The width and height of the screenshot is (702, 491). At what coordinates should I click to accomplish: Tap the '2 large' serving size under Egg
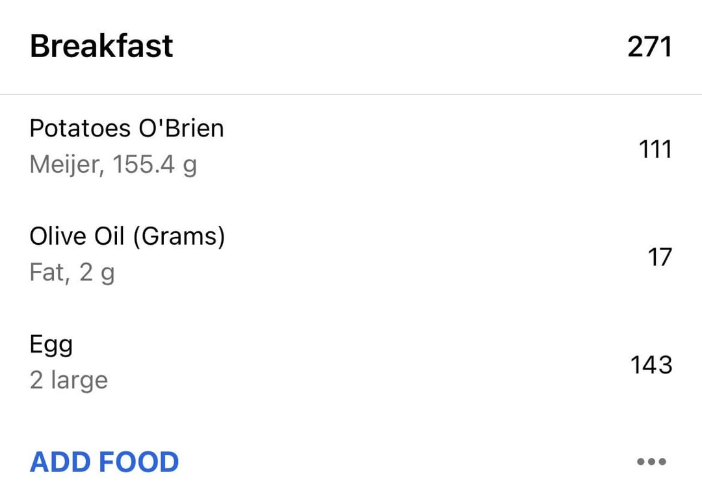tap(69, 380)
